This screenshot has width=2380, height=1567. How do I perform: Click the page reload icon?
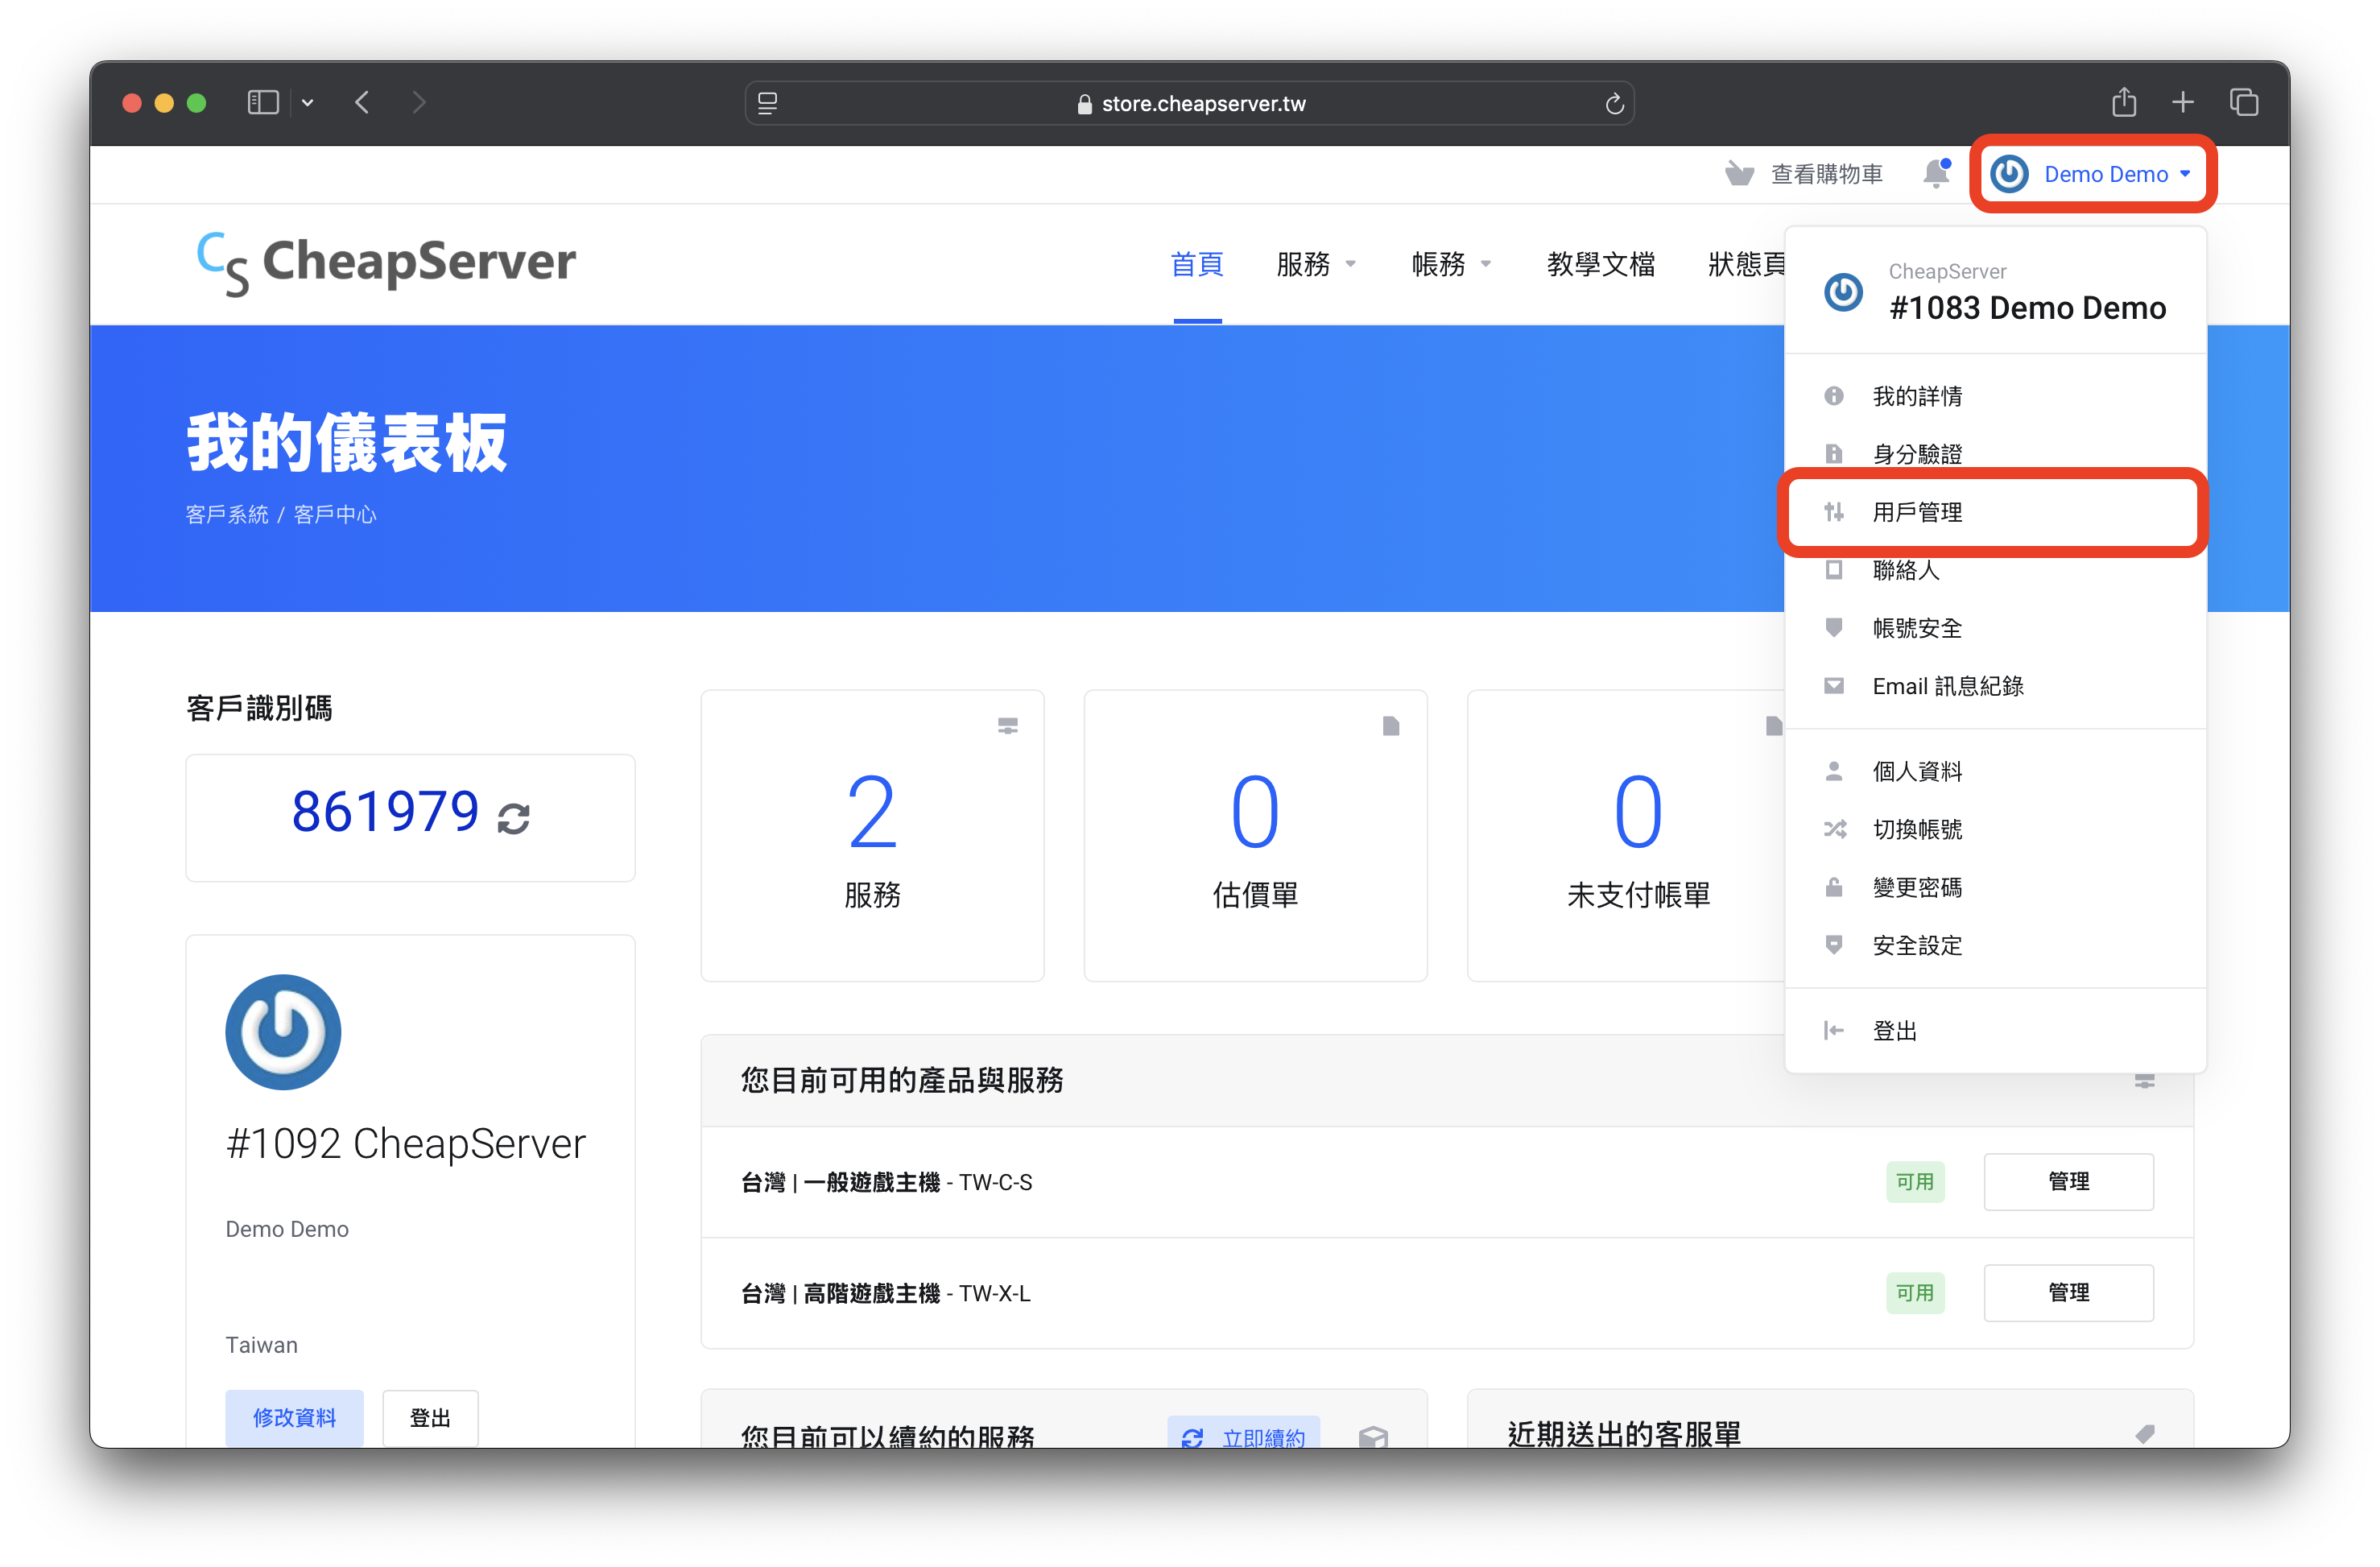click(1614, 104)
